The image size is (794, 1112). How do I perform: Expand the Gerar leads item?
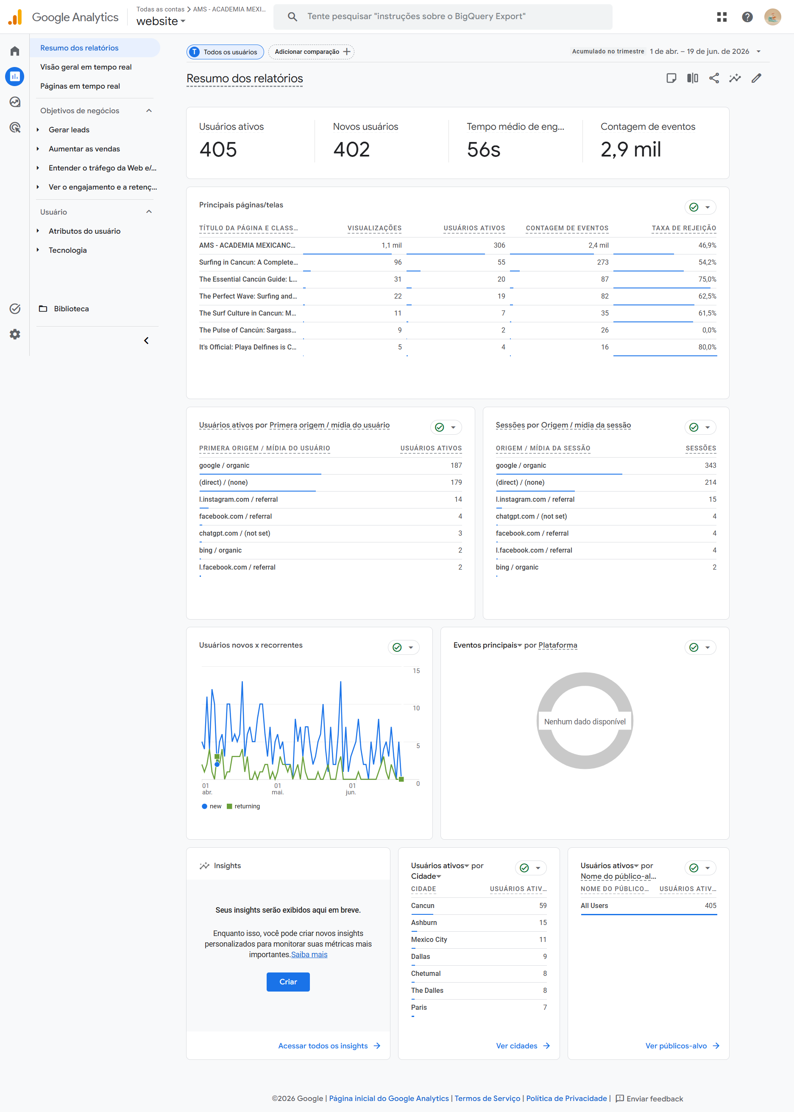38,130
